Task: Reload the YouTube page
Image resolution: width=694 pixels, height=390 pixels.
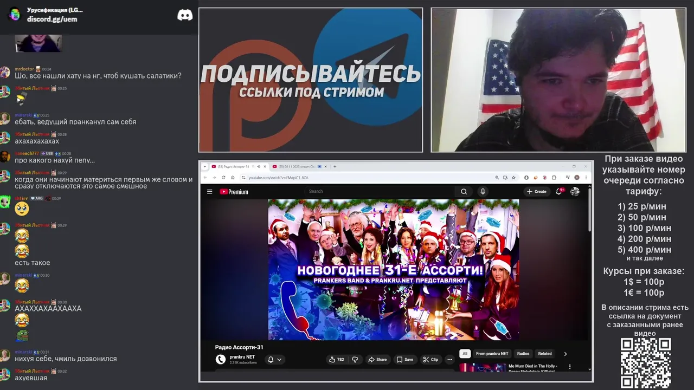Action: [223, 177]
